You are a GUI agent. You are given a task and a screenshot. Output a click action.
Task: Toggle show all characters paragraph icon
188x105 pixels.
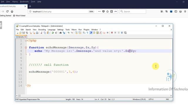click(88, 33)
